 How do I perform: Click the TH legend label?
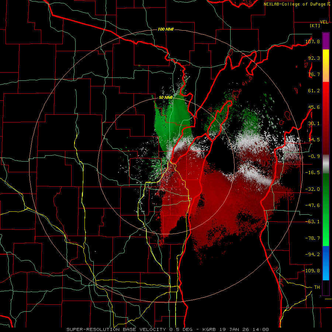tap(317, 287)
